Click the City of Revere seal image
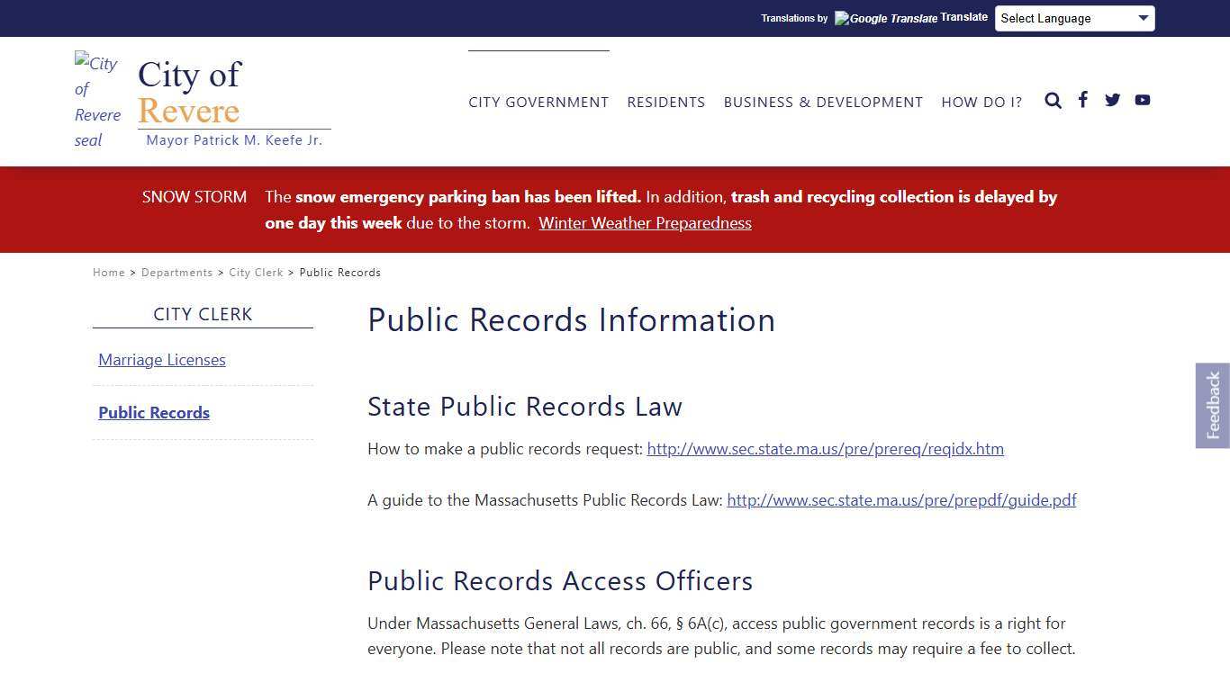Viewport: 1230px width, 691px height. click(96, 101)
